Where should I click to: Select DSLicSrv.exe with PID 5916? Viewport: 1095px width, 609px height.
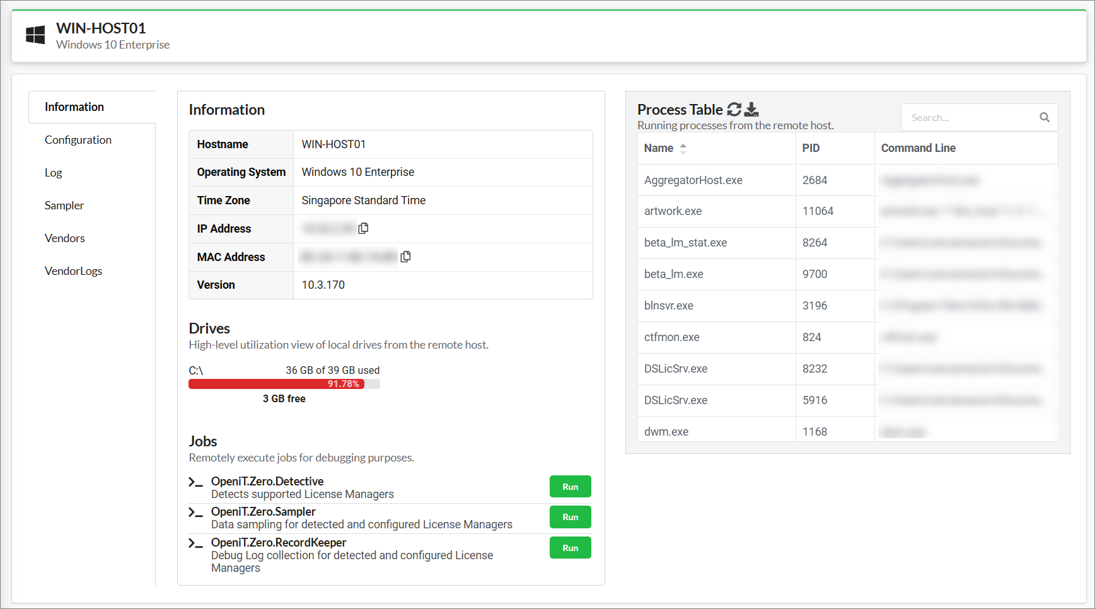(676, 400)
